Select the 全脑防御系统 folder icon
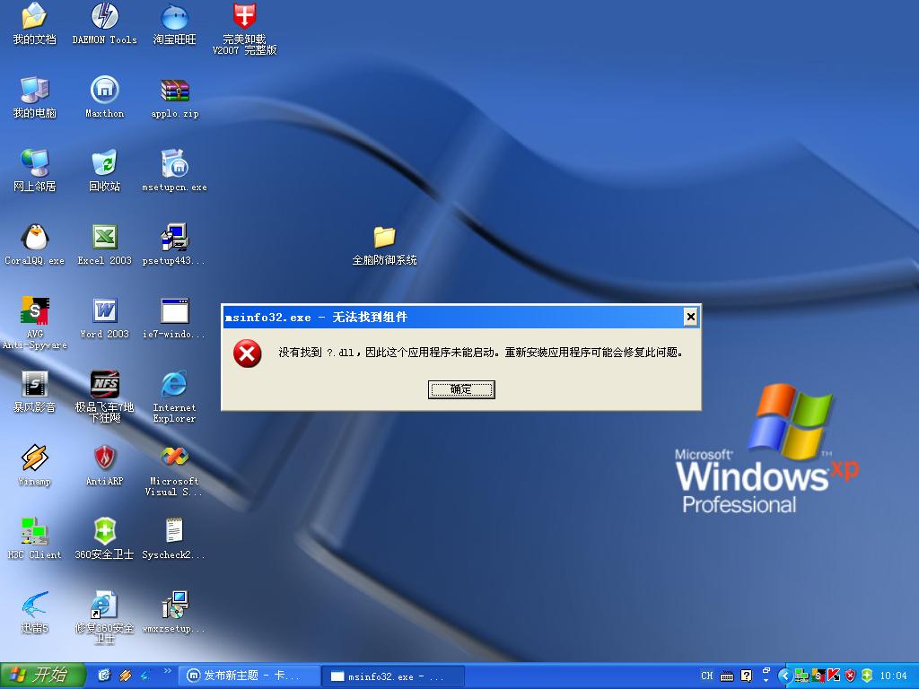919x689 pixels. [x=384, y=244]
